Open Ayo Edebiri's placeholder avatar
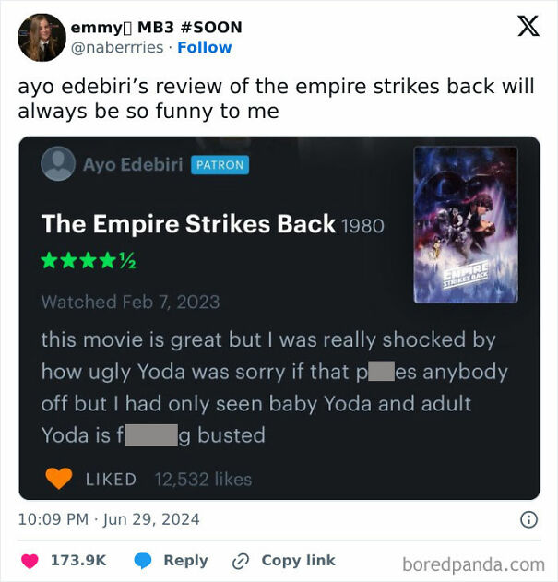 coord(58,163)
